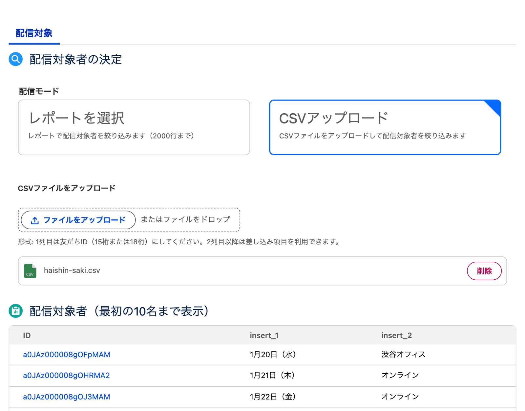Select the レポートを選択 delivery mode card
The height and width of the screenshot is (411, 525).
[x=134, y=127]
